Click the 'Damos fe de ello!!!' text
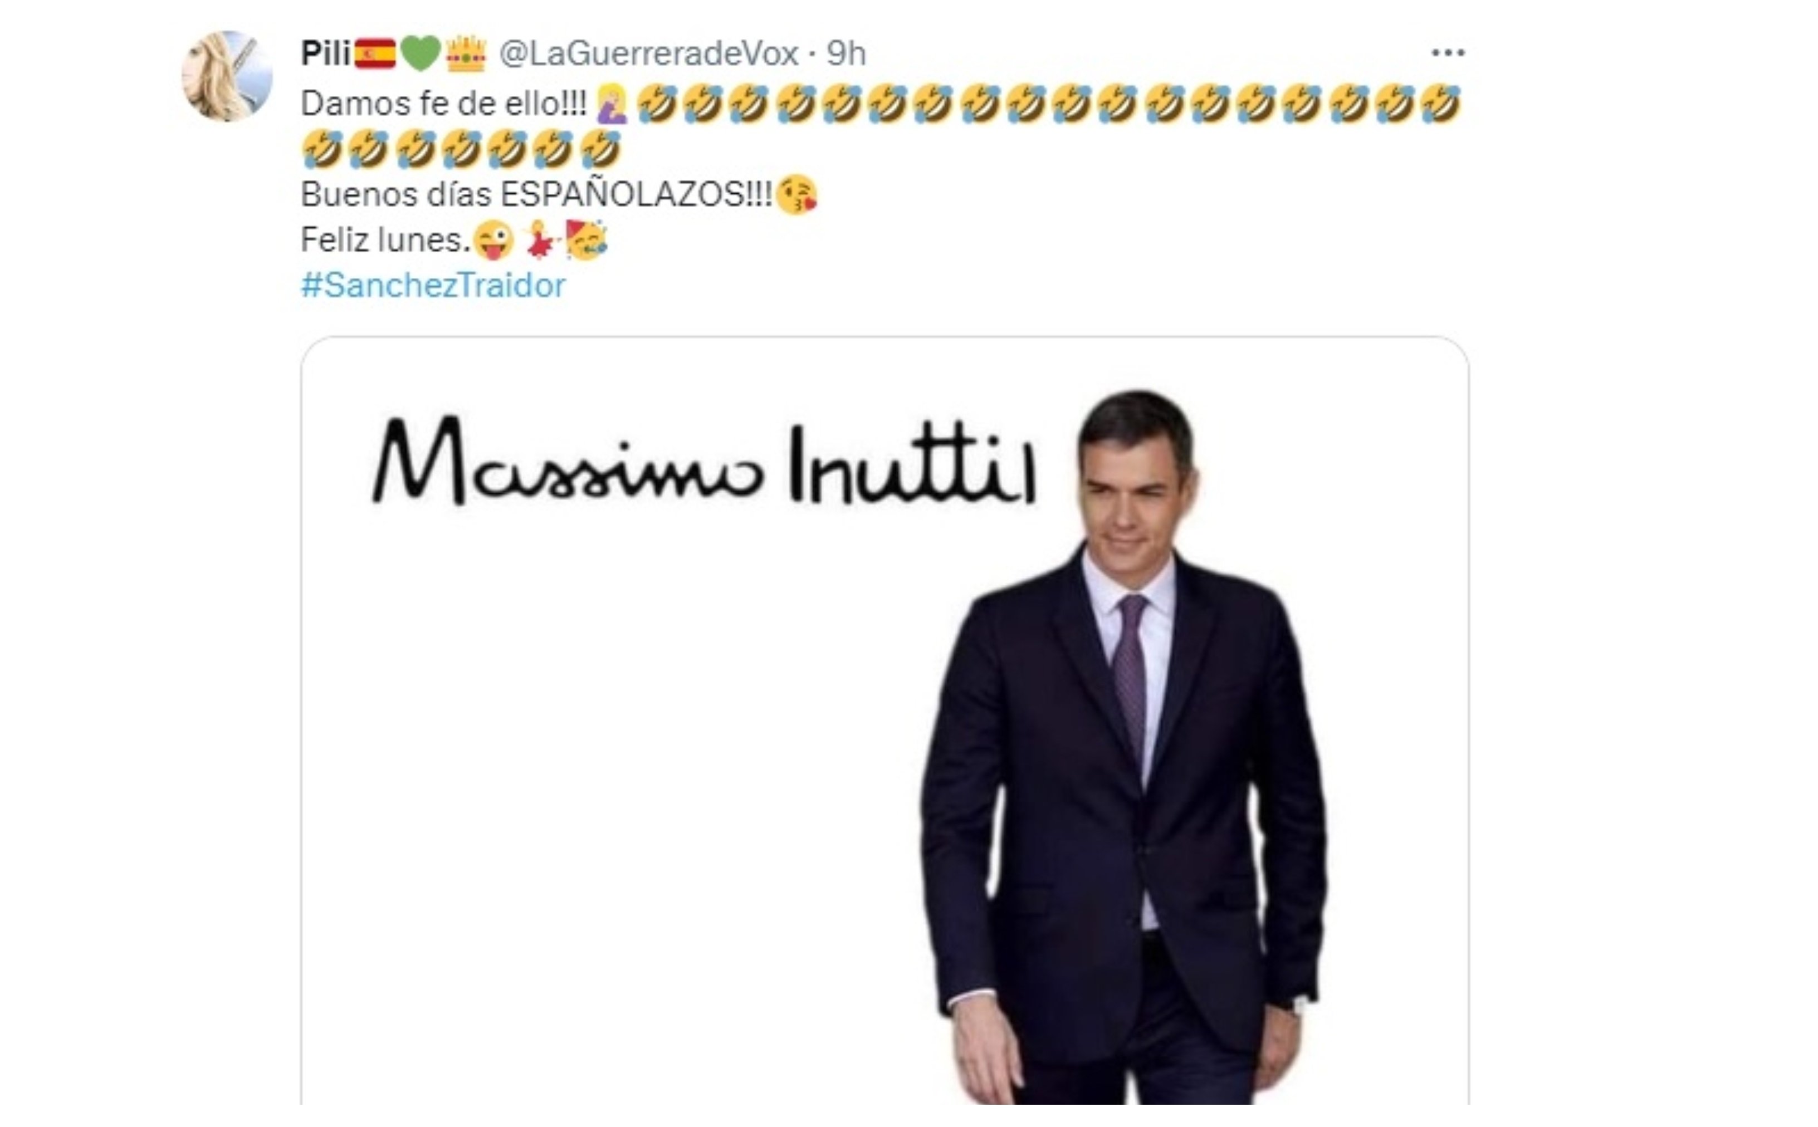 click(444, 104)
